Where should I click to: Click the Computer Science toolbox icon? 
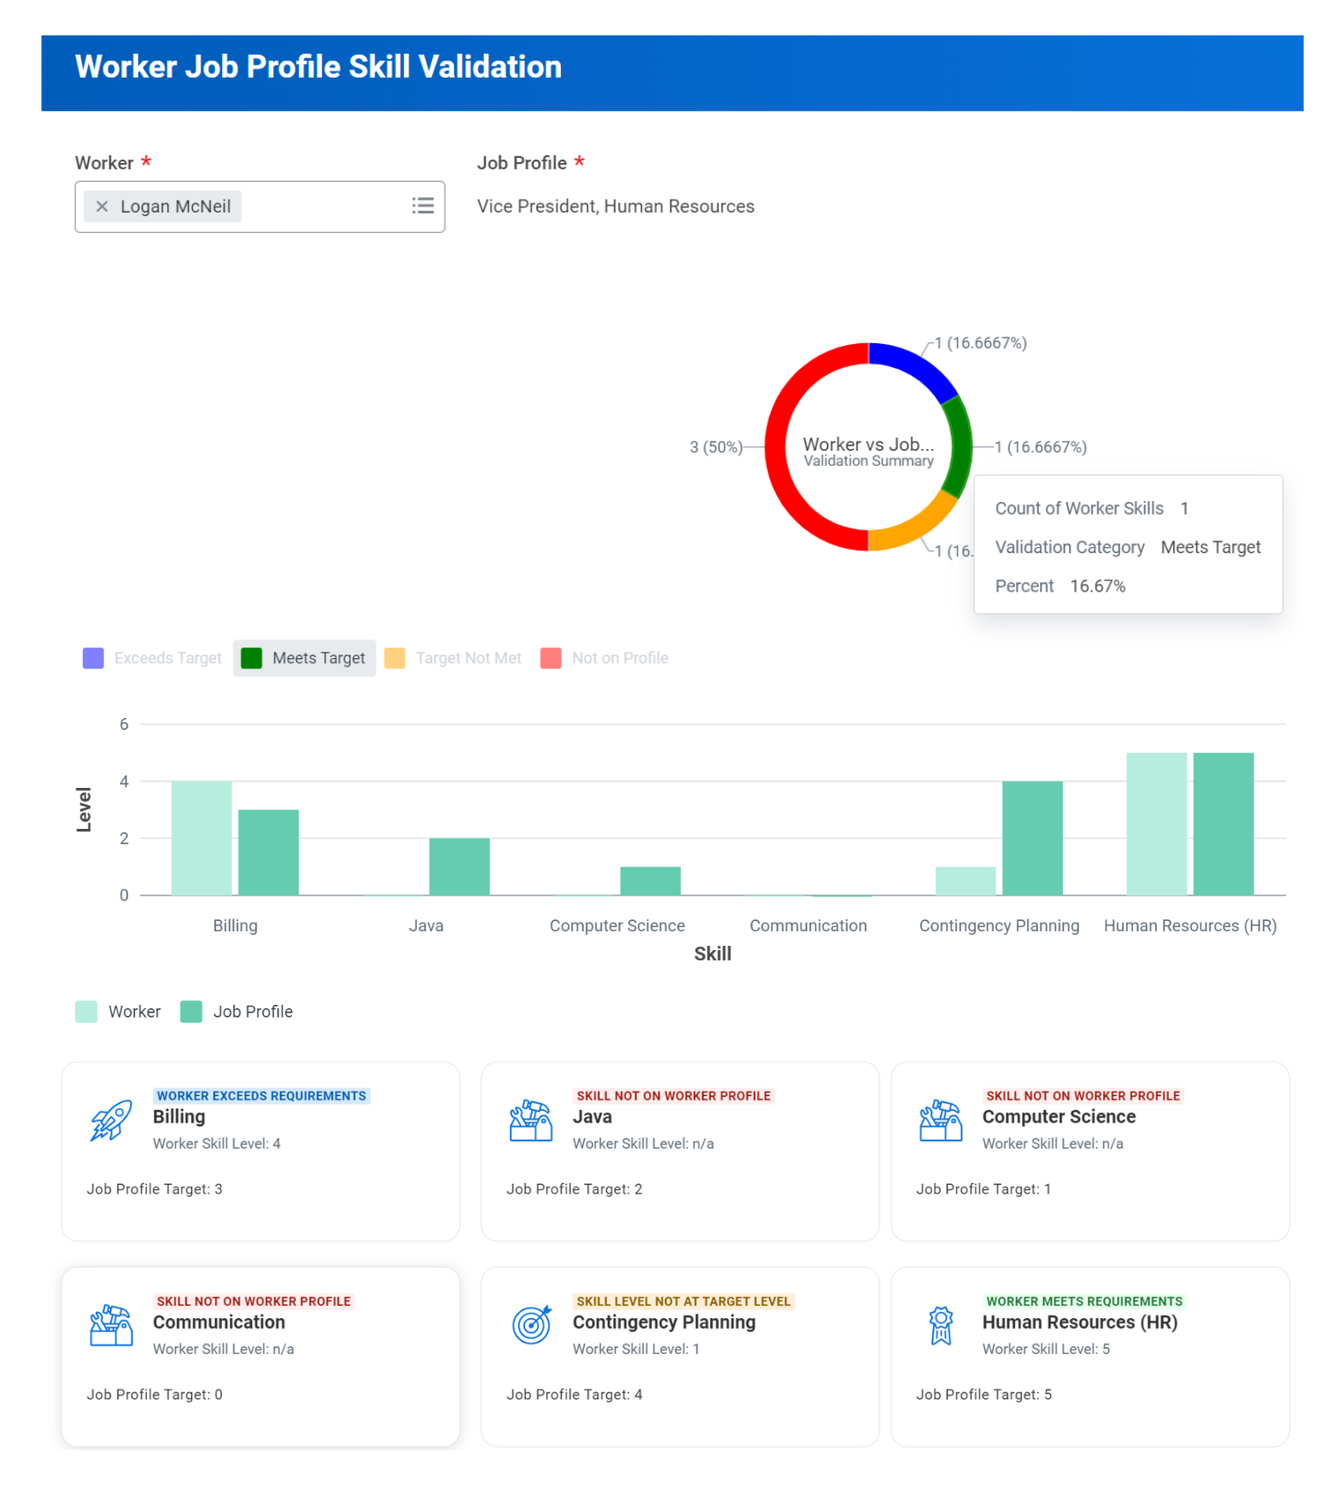pos(941,1120)
